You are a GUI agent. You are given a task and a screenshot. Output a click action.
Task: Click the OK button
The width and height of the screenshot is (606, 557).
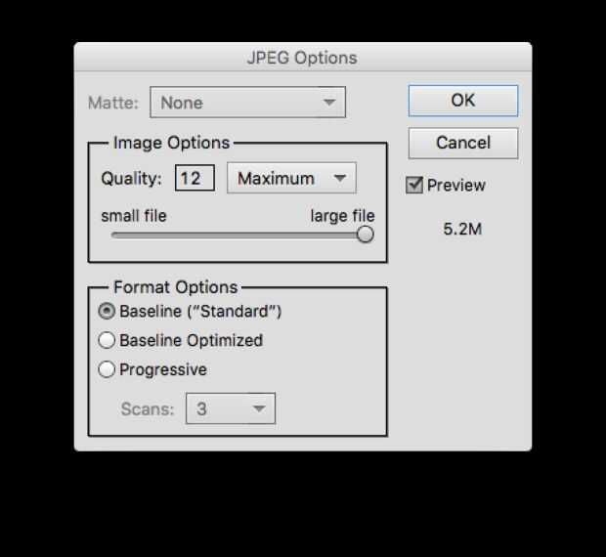462,101
